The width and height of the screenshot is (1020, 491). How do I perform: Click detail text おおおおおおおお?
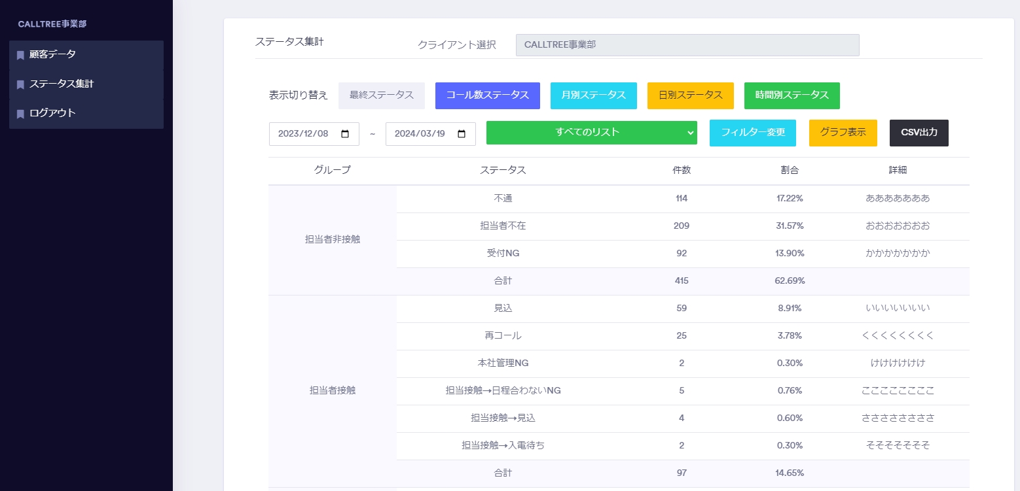point(898,226)
